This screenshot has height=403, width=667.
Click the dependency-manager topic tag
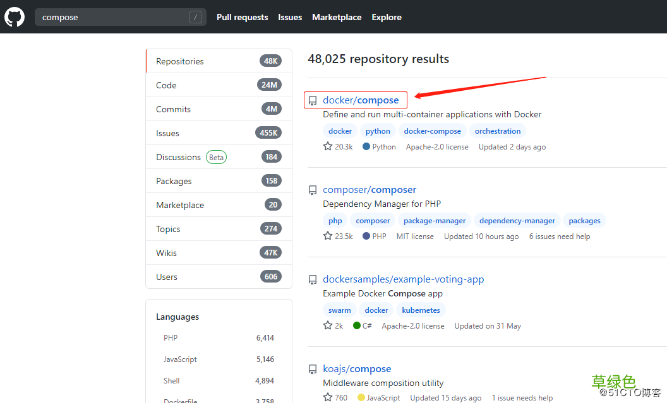point(517,221)
